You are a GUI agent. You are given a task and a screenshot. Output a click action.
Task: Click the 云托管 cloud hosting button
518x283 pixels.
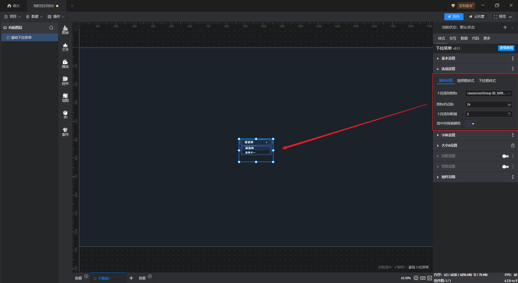tap(477, 16)
